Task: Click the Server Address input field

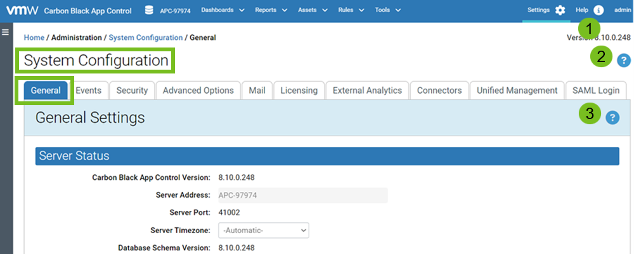Action: click(303, 195)
